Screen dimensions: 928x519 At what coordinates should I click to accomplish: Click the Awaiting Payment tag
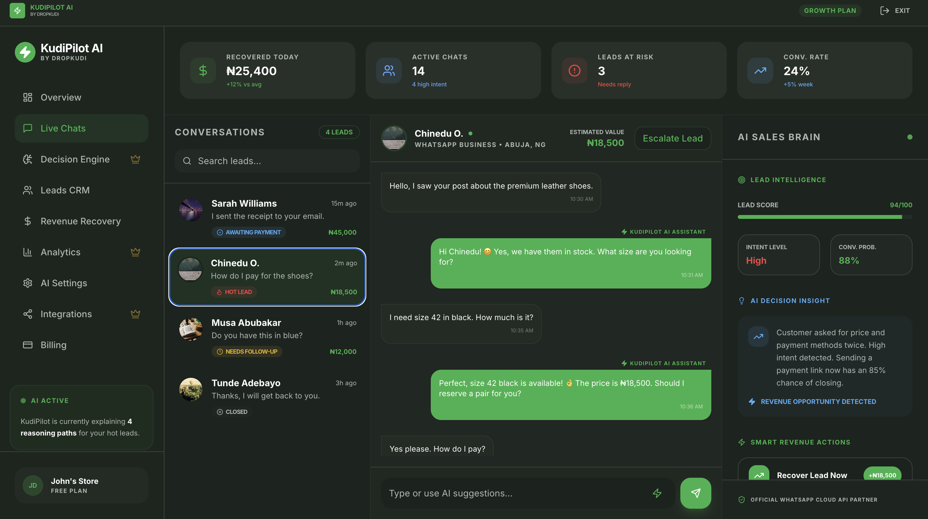pos(249,232)
